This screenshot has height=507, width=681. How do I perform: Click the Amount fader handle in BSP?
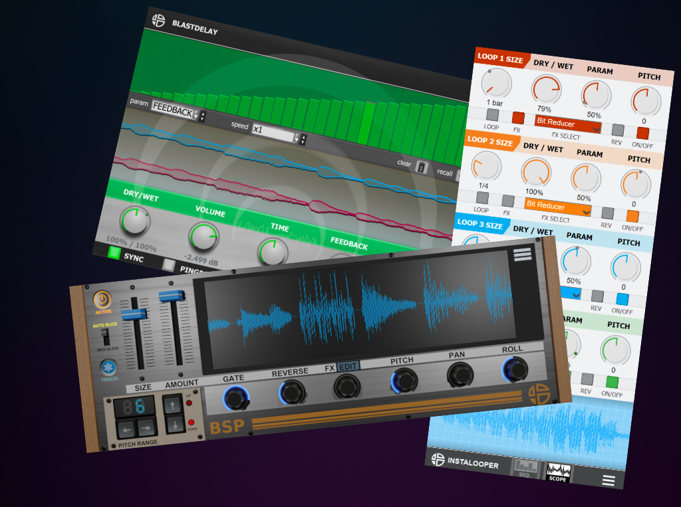pos(171,296)
